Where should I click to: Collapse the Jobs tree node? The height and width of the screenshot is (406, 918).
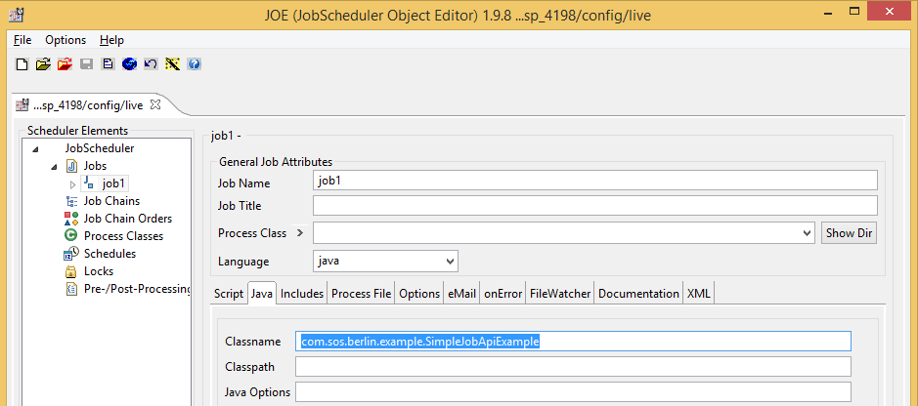click(x=55, y=167)
